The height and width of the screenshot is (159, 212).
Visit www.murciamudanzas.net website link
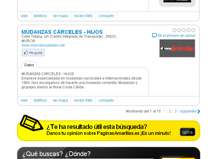43,45
